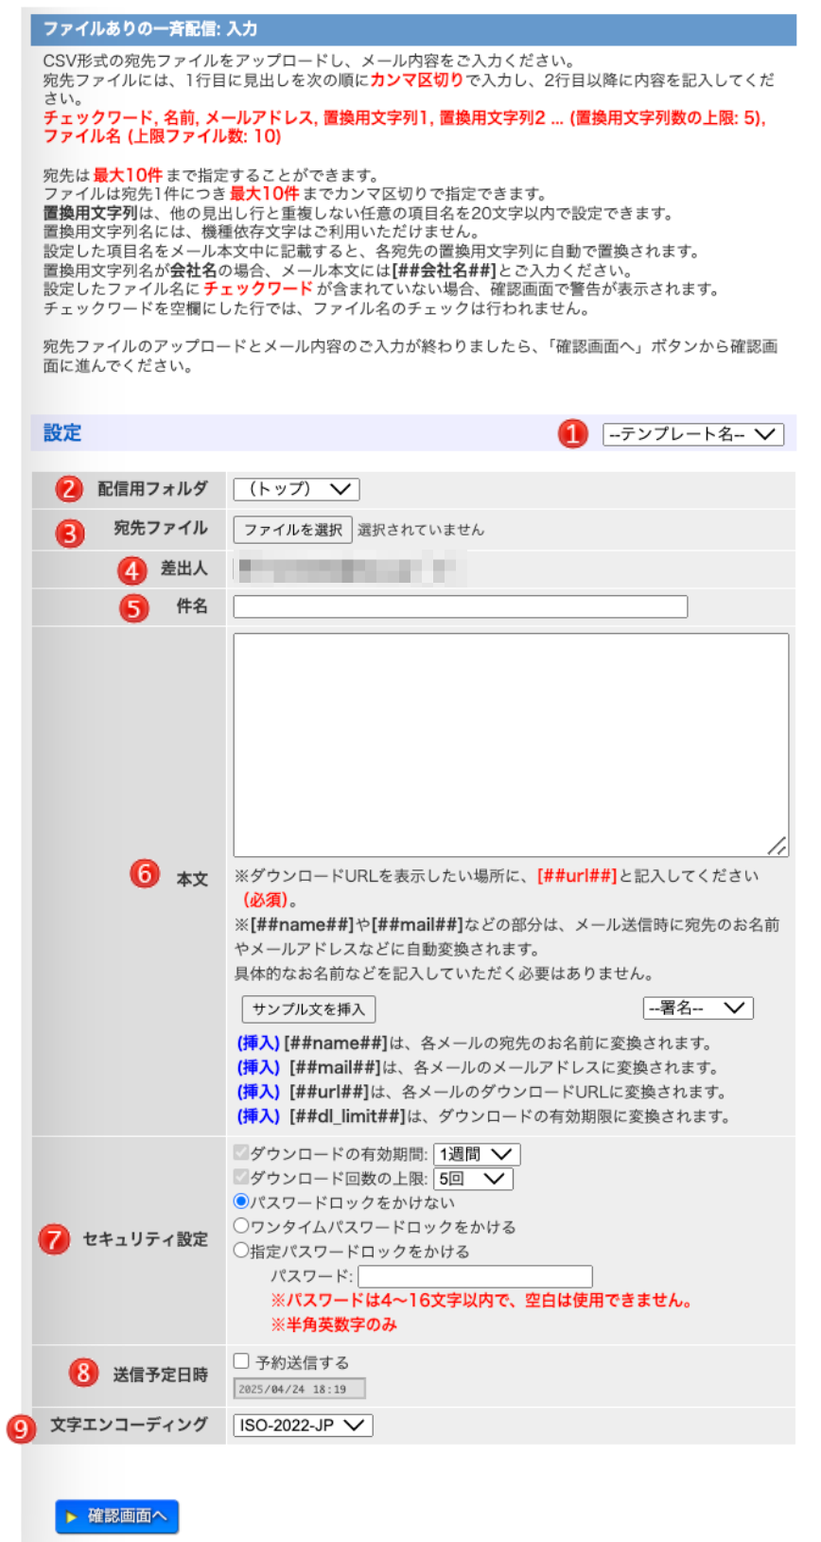Image resolution: width=821 pixels, height=1542 pixels.
Task: Open the ISO-2022-JP encoding dropdown
Action: pyautogui.click(x=303, y=1426)
